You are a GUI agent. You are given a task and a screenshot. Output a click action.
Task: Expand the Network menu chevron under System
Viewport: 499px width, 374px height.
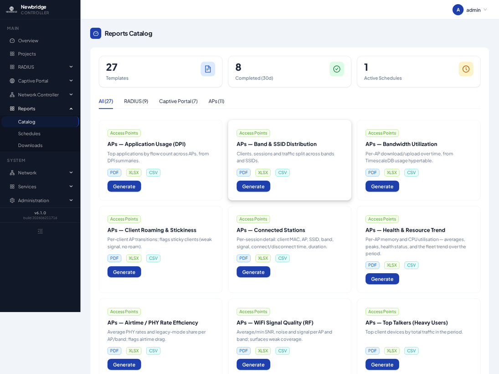point(71,173)
